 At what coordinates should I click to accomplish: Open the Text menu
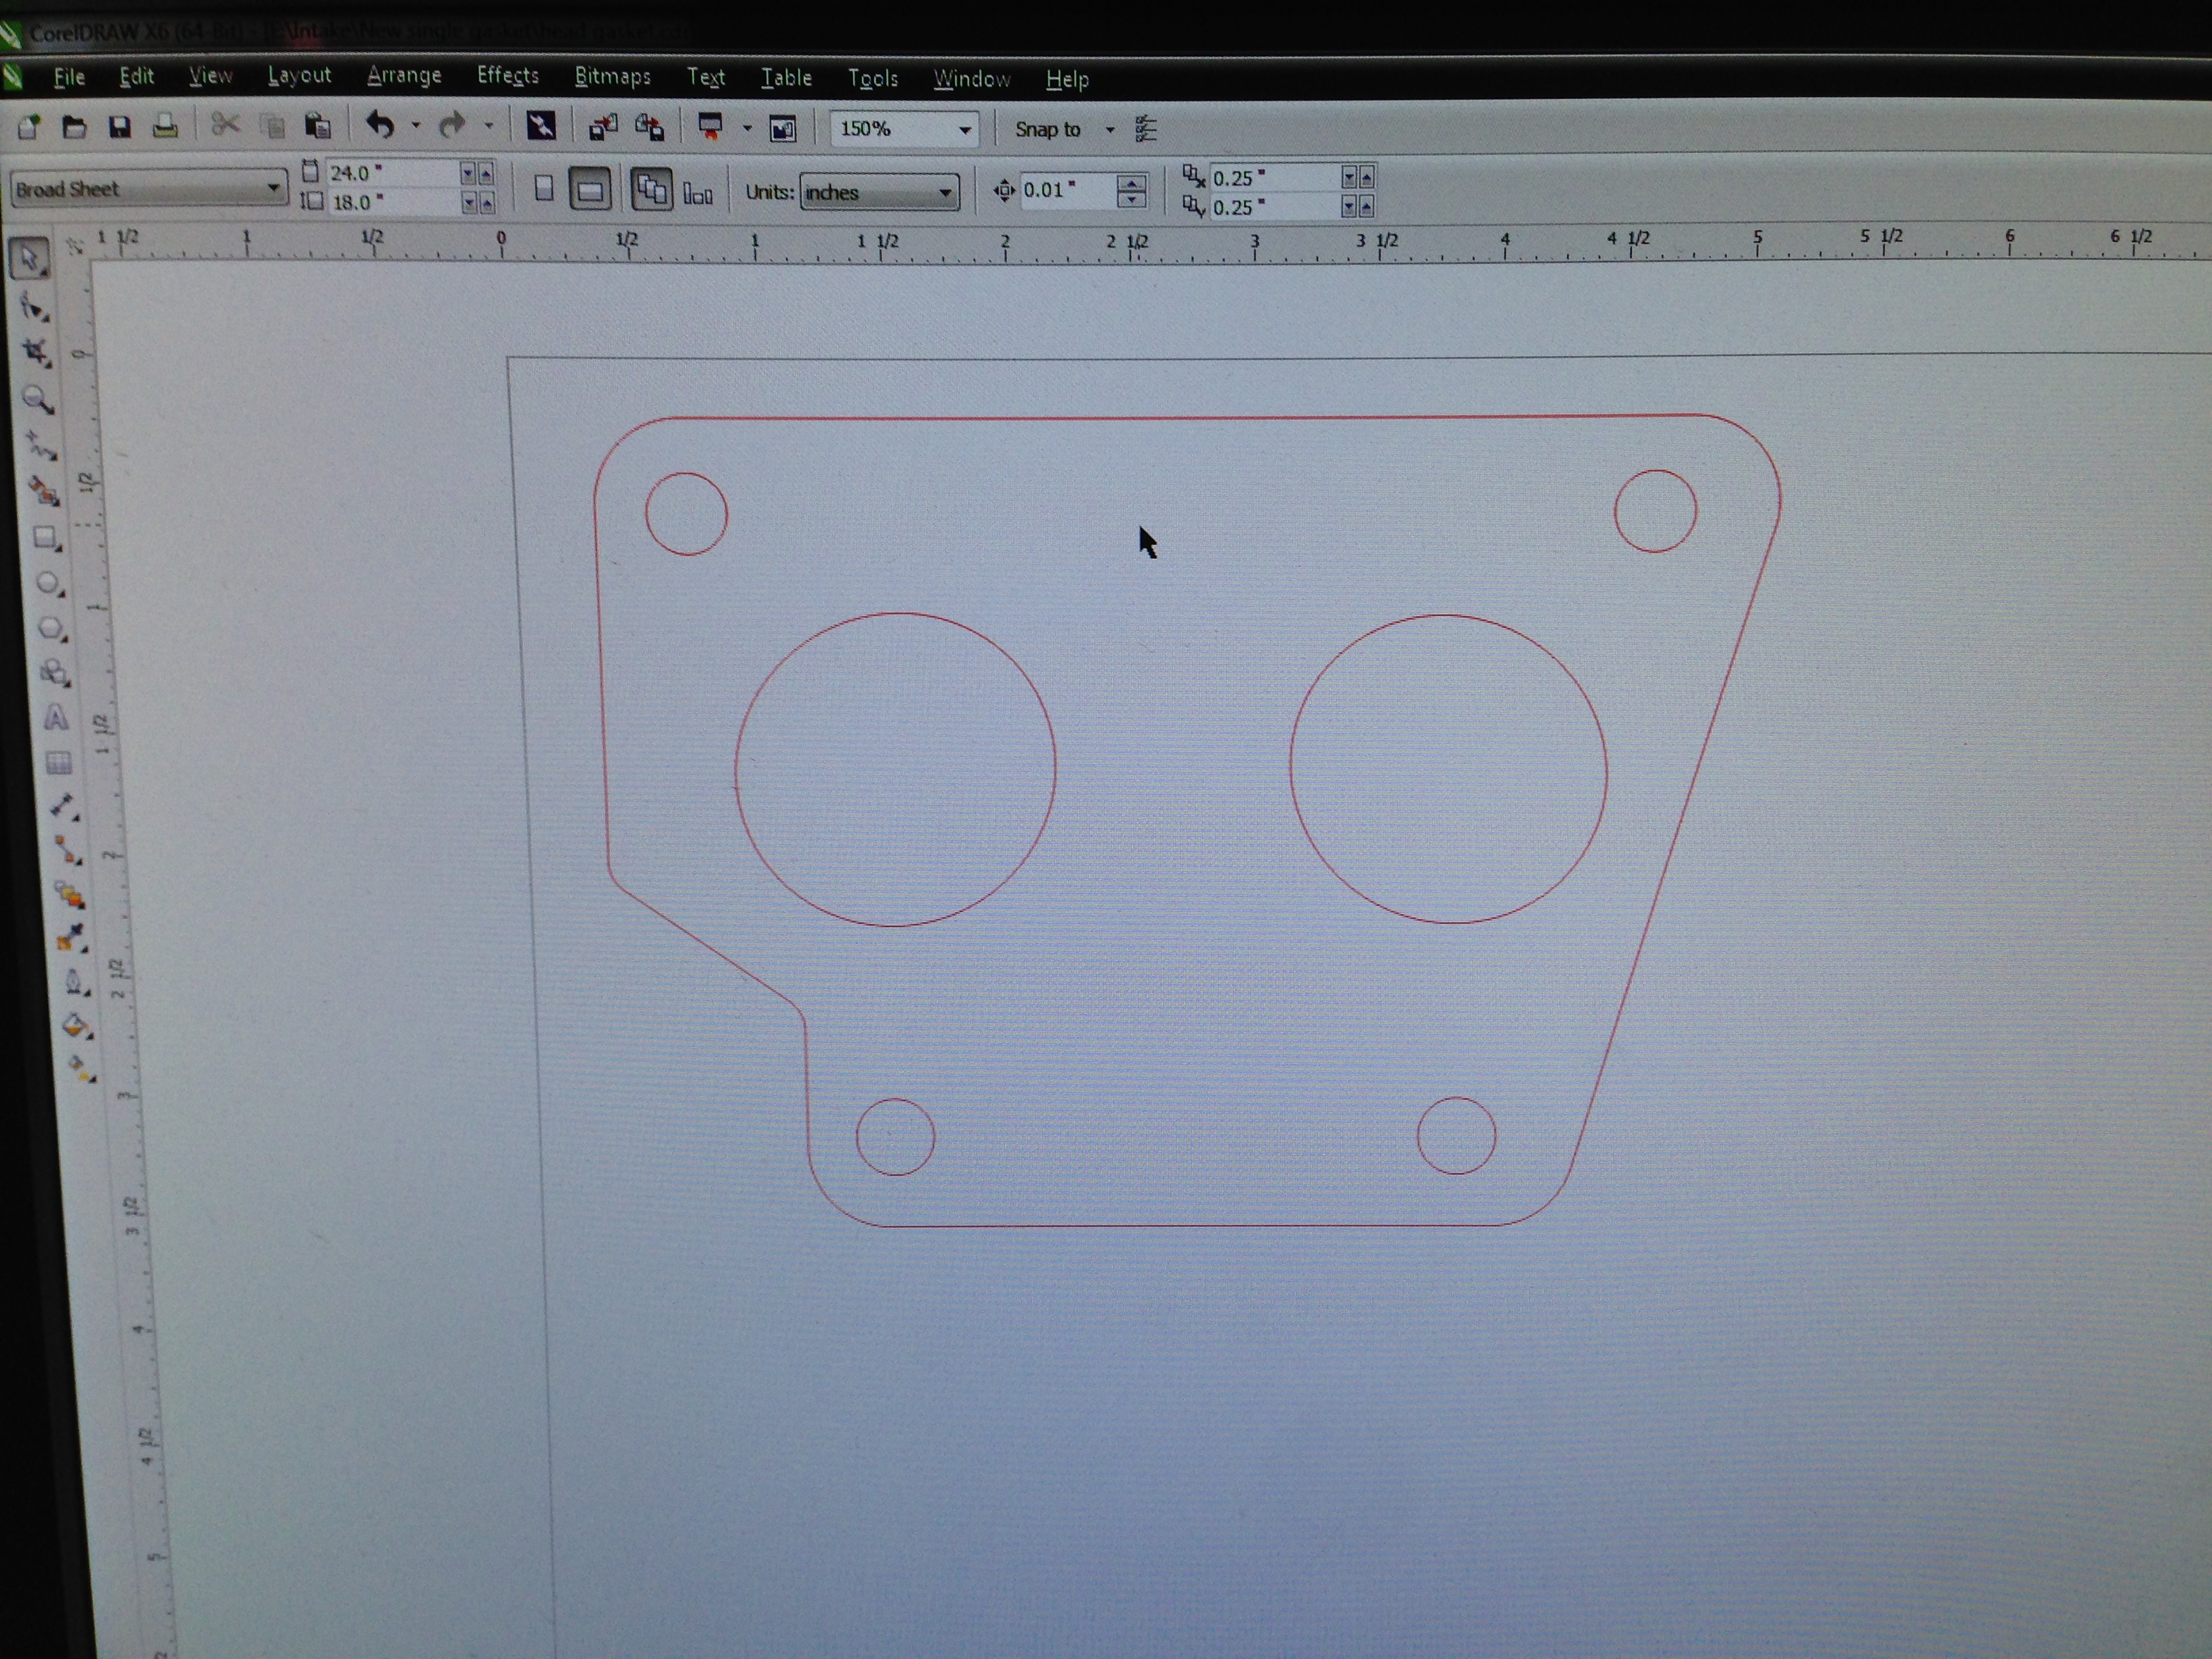point(706,78)
